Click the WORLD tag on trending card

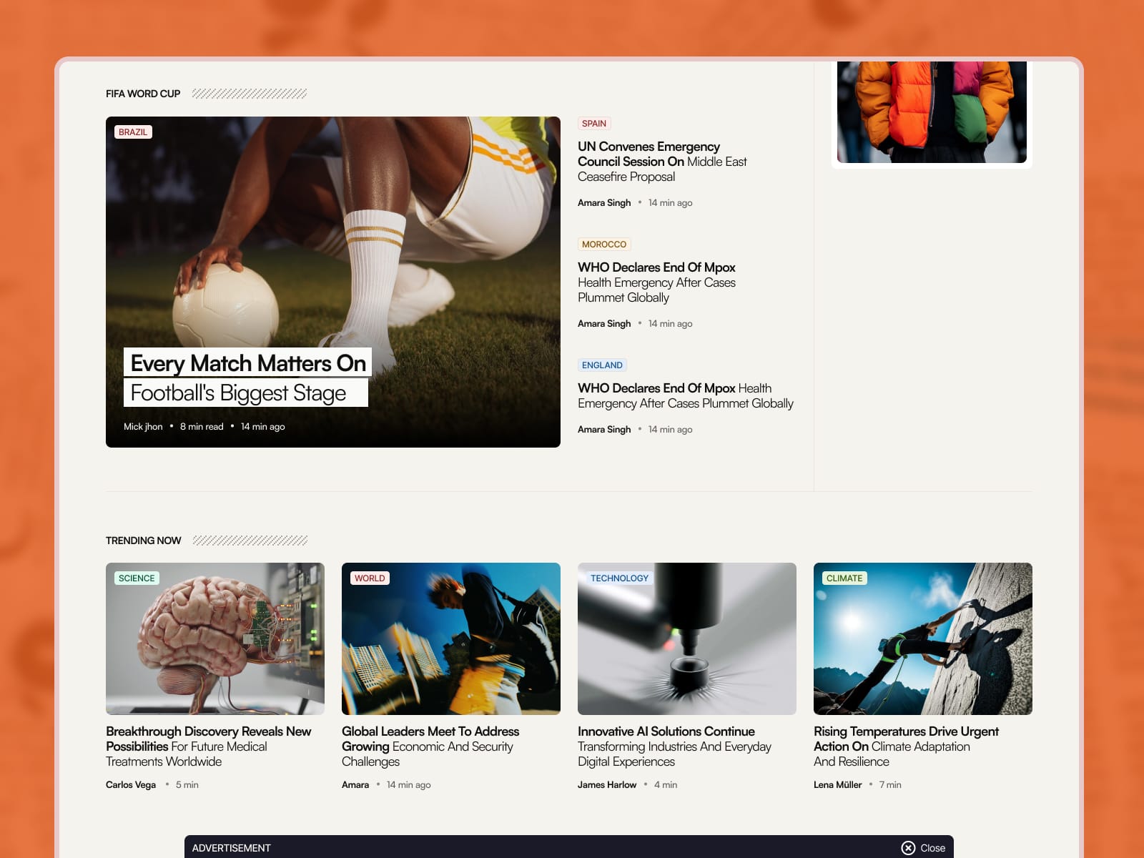click(x=370, y=578)
